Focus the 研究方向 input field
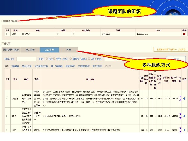Screen dimensions: 188x141 [26, 59]
